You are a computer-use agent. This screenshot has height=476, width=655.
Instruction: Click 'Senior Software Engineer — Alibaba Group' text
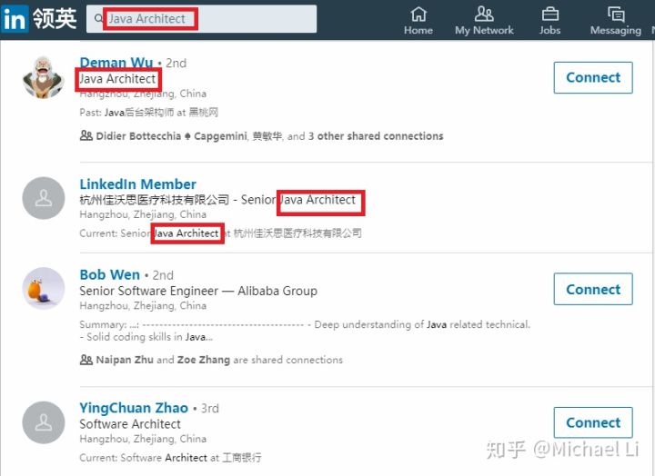(x=198, y=291)
